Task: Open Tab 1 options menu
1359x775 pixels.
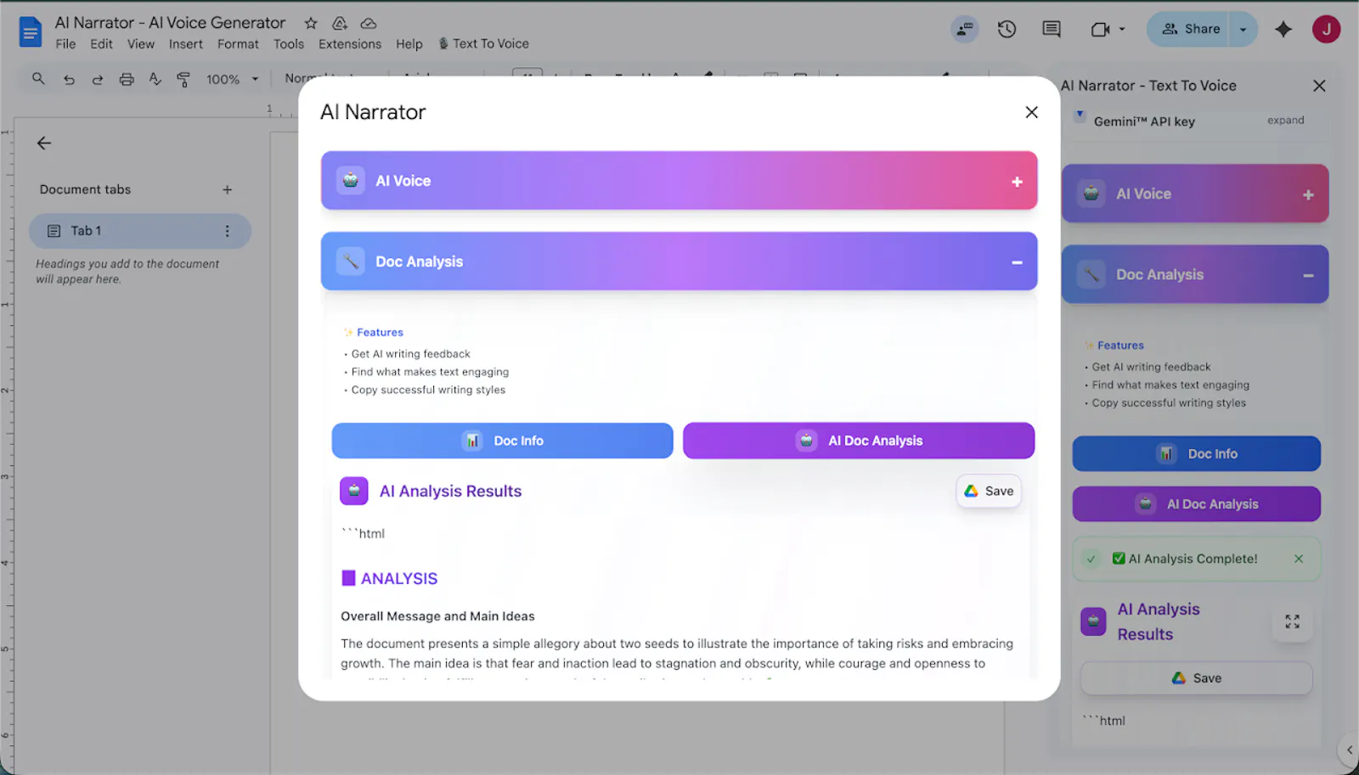Action: 227,231
